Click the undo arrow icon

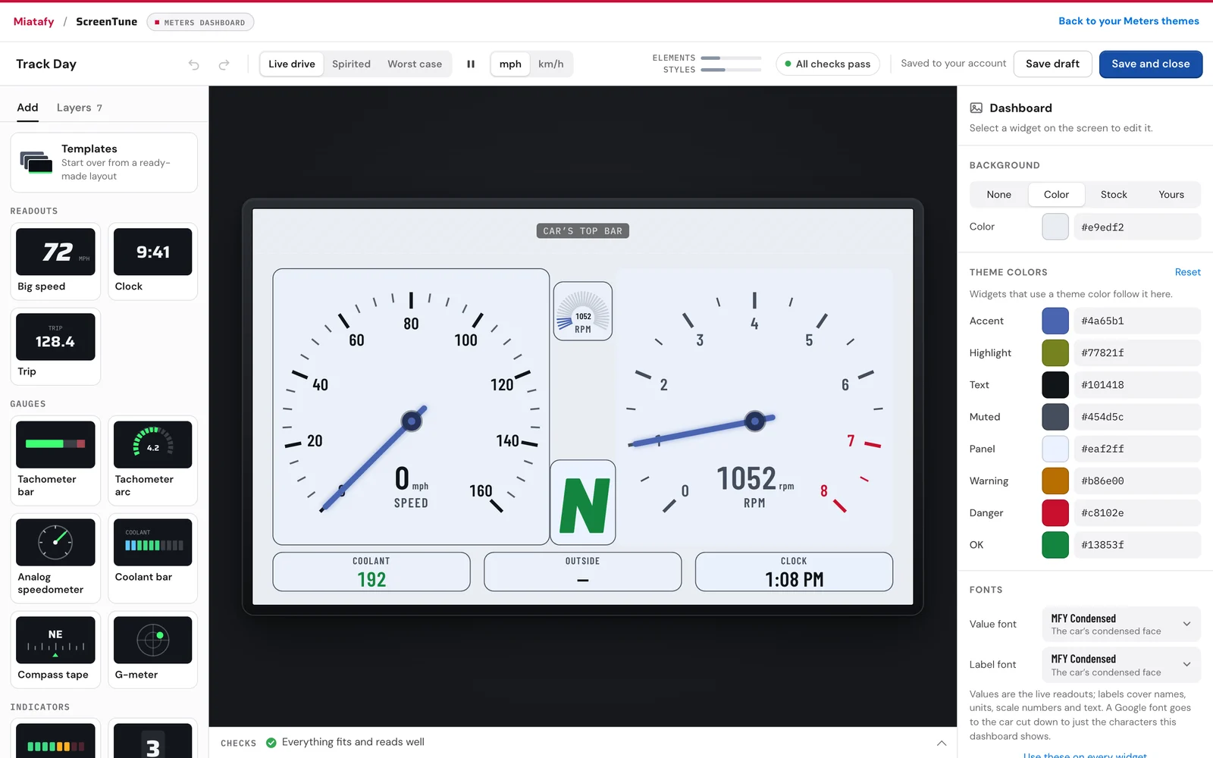(194, 64)
